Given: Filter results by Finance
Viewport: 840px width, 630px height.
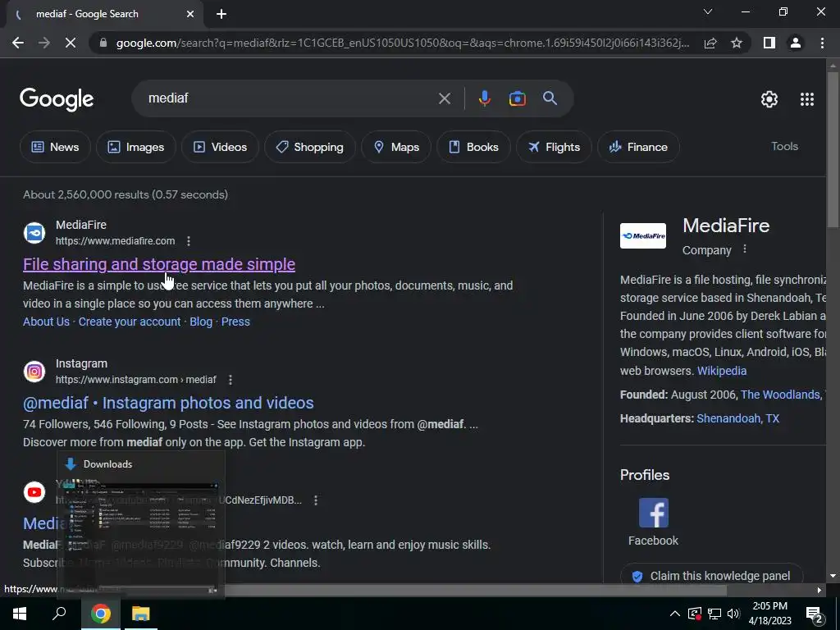Looking at the screenshot, I should tap(638, 147).
